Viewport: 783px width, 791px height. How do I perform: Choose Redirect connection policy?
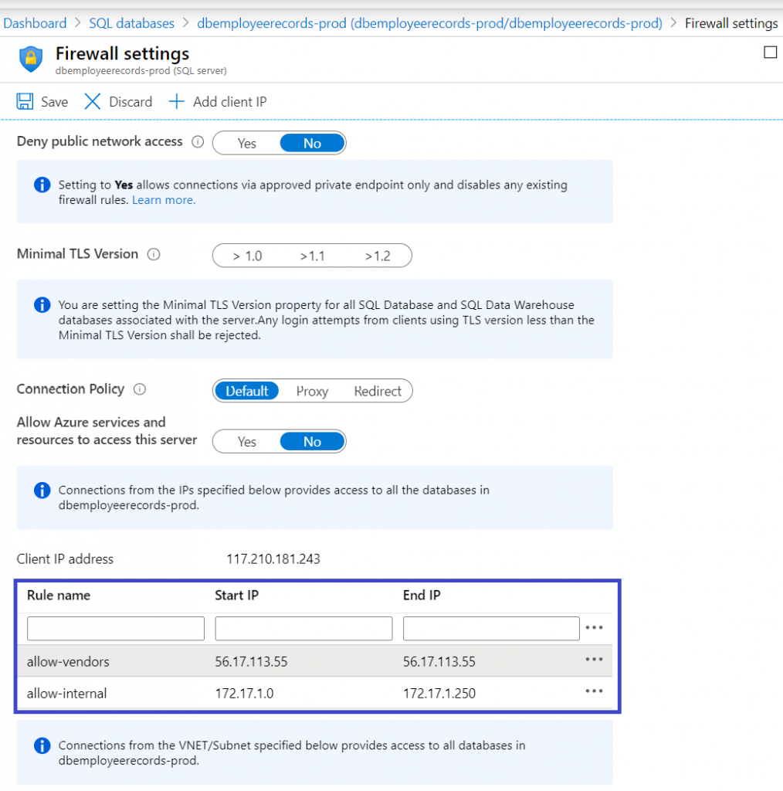[378, 392]
